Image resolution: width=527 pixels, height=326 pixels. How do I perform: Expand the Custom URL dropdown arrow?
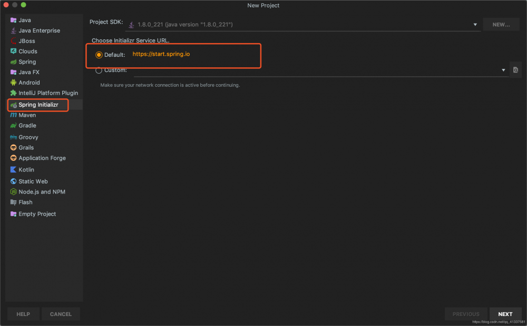[503, 70]
